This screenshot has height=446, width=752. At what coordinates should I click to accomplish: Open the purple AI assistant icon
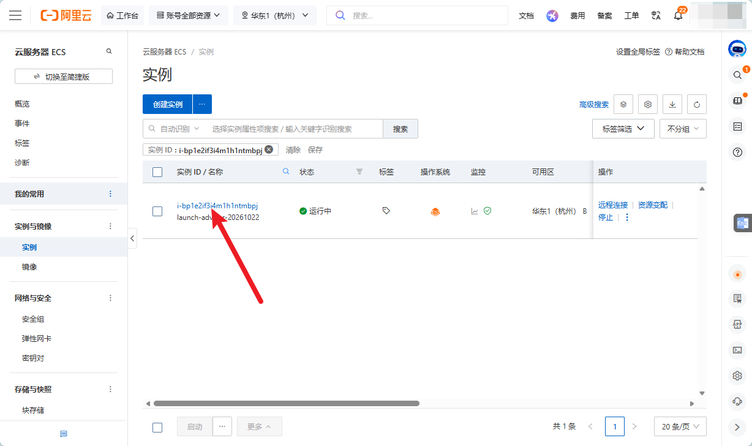click(552, 16)
